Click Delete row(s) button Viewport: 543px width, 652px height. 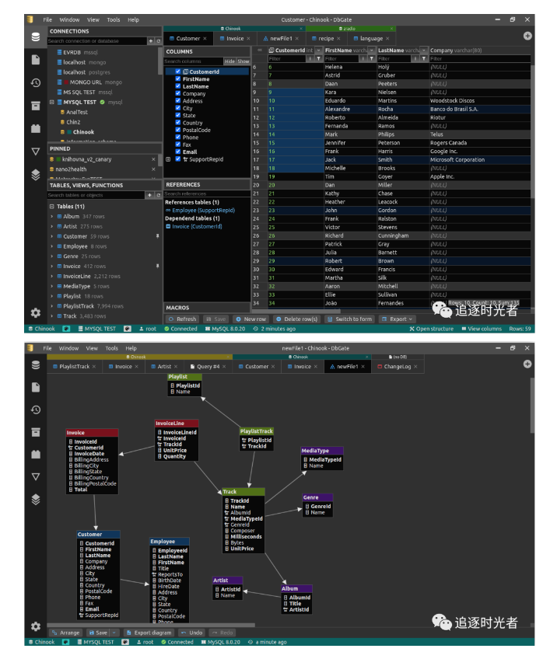point(296,319)
